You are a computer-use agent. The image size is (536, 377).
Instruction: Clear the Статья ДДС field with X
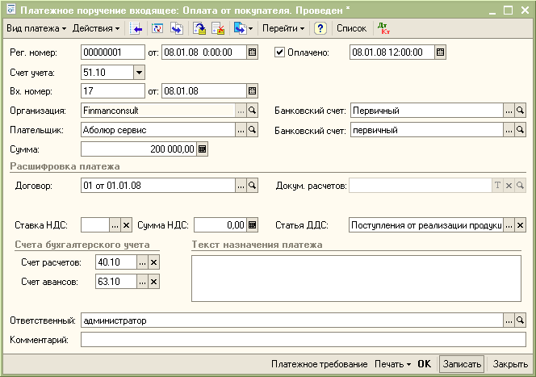(521, 225)
